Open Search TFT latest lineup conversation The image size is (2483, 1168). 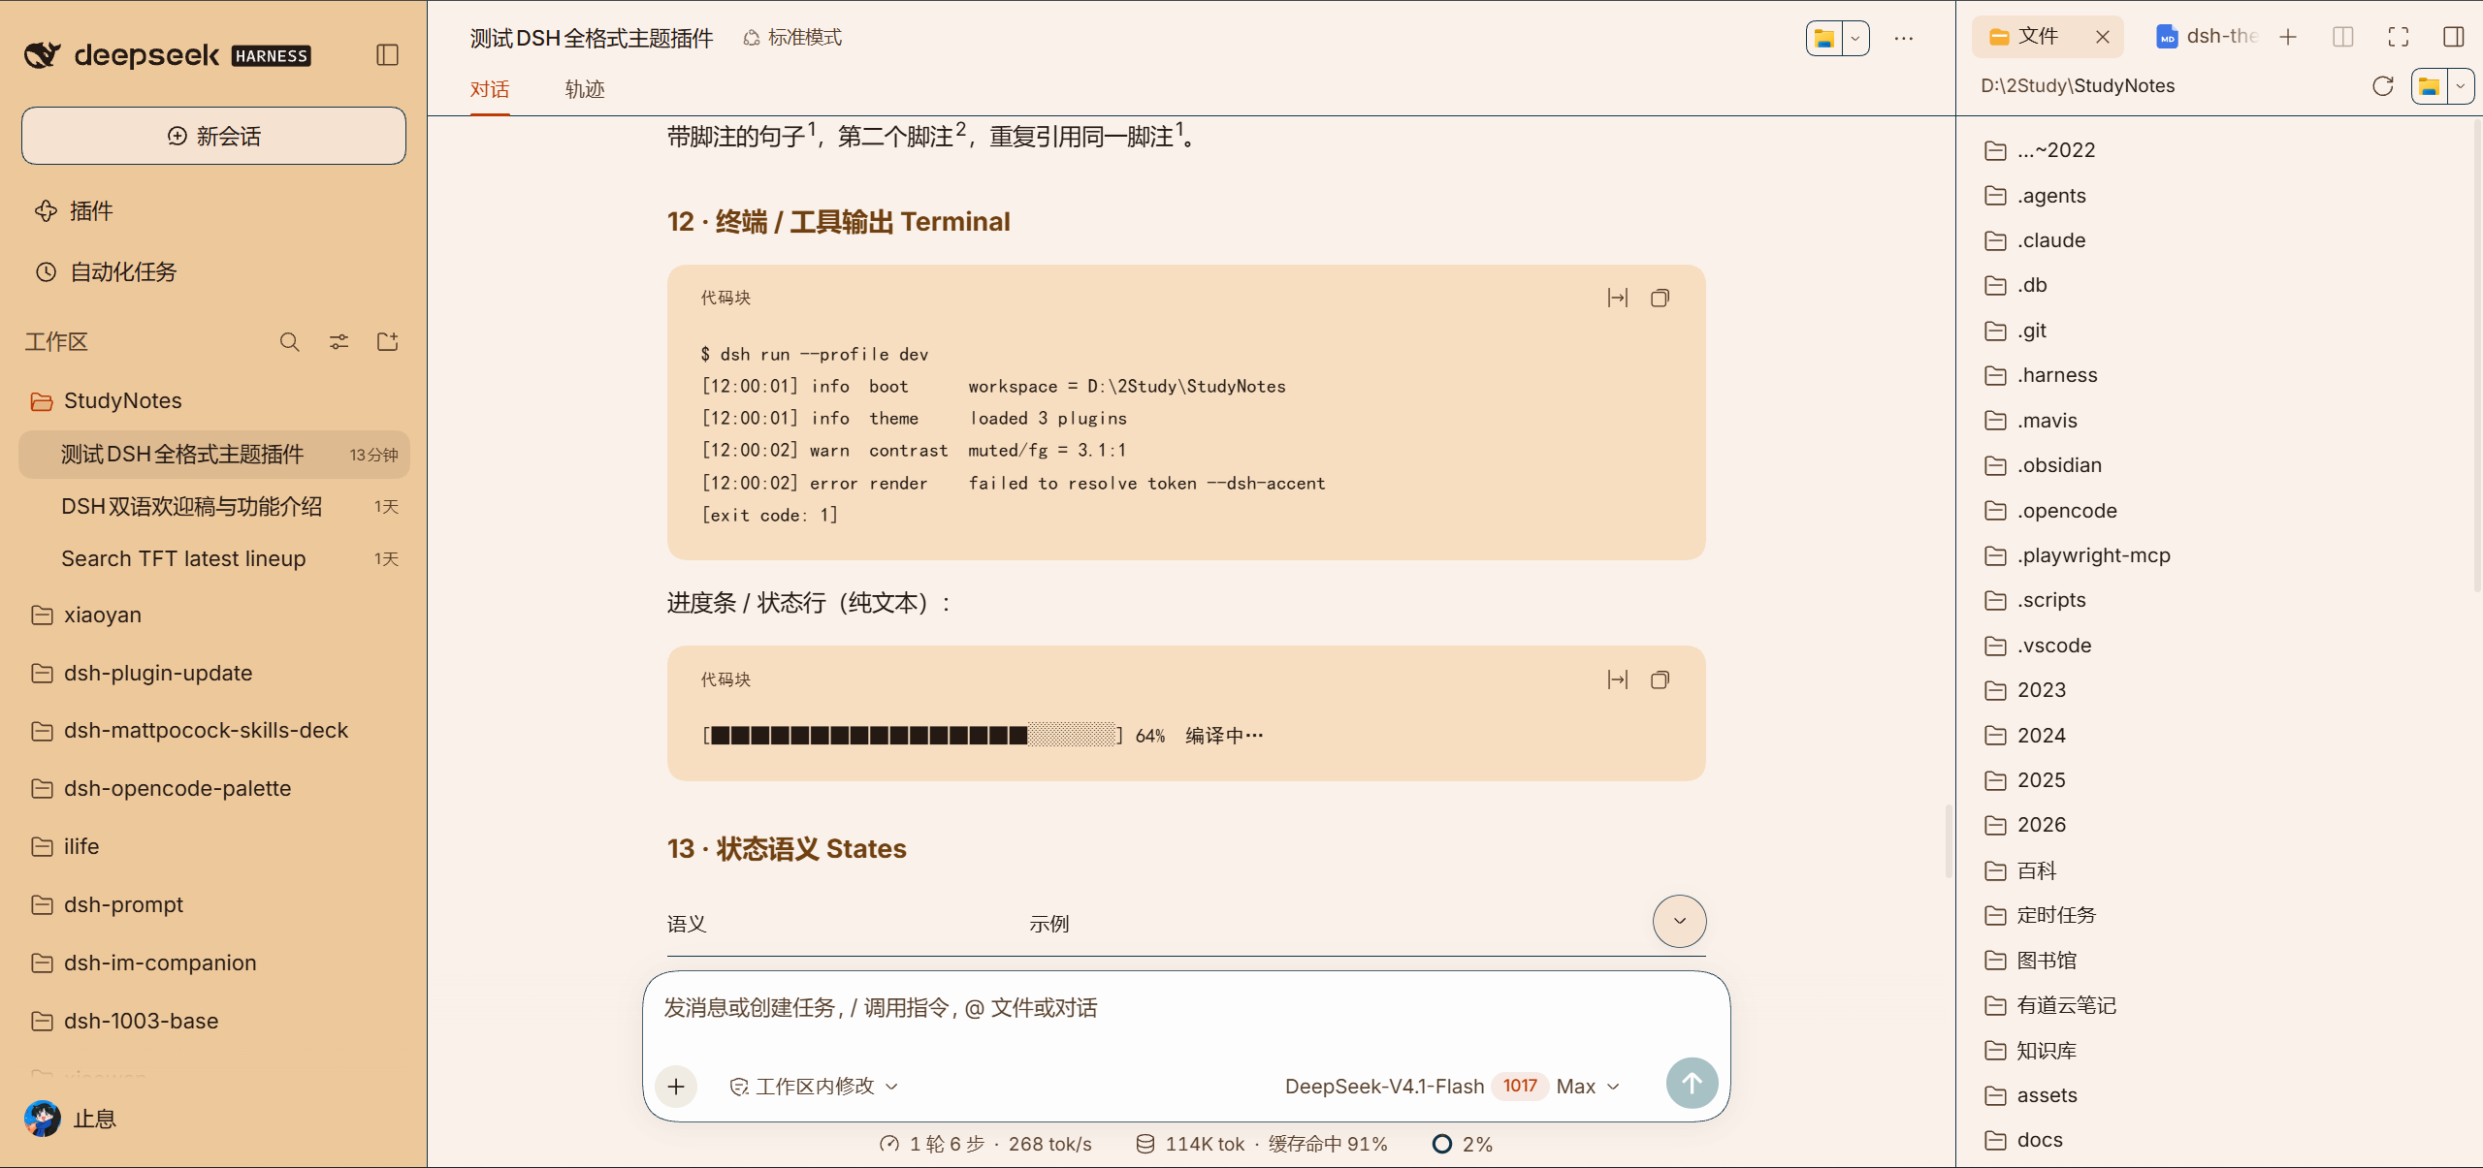(213, 559)
